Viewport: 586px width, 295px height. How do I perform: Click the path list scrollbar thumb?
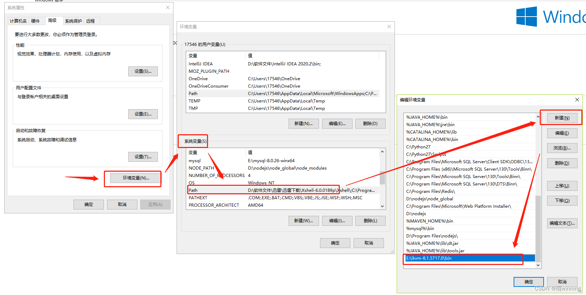pos(538,229)
